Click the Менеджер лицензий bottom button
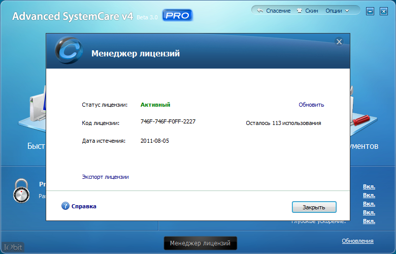 click(200, 243)
